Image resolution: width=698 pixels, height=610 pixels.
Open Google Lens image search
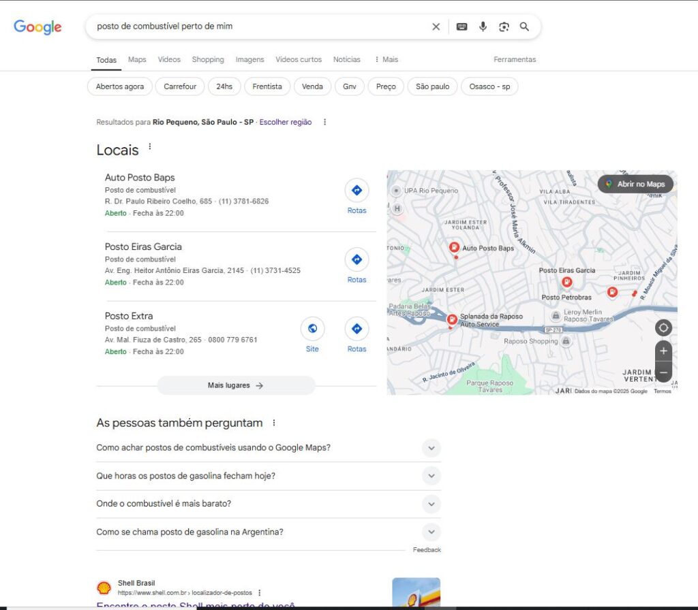(x=504, y=27)
